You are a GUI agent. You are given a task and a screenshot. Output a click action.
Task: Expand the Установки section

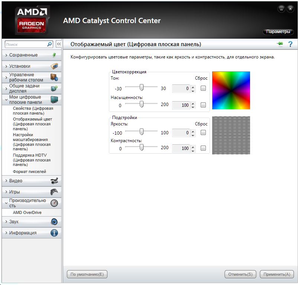coord(6,66)
